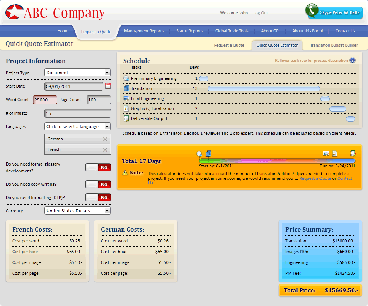This screenshot has width=368, height=306.
Task: Open the Project Type dropdown
Action: click(x=107, y=73)
